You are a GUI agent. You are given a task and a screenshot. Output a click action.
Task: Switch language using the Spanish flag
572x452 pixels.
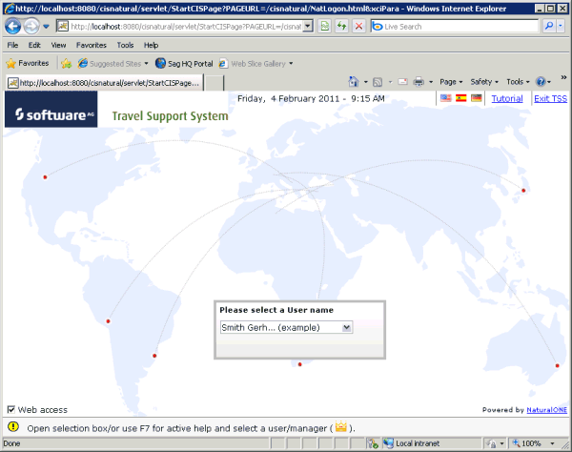pyautogui.click(x=461, y=98)
